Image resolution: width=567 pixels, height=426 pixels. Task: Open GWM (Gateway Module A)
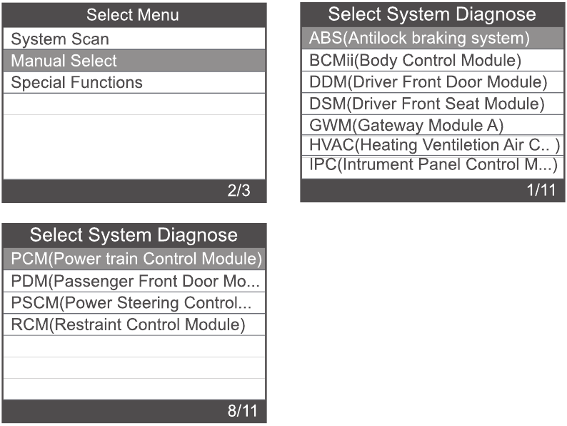click(x=433, y=125)
